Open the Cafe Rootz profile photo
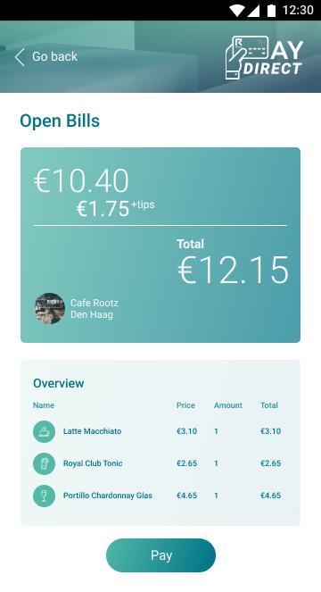 point(49,308)
